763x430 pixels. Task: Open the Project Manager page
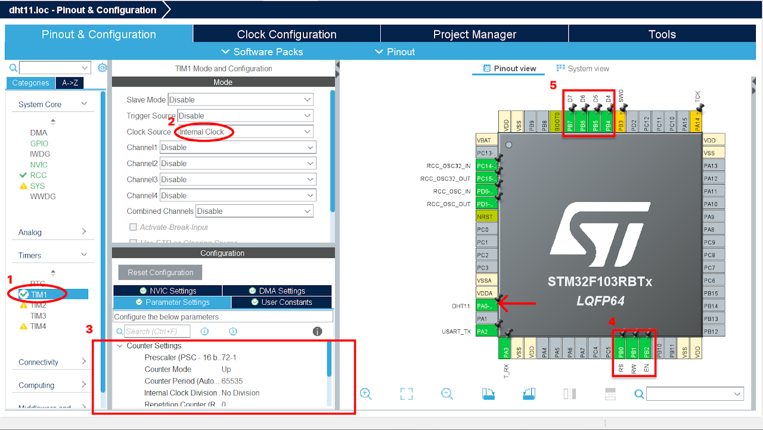click(474, 34)
